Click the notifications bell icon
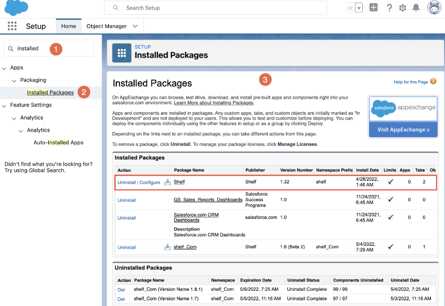 [417, 7]
